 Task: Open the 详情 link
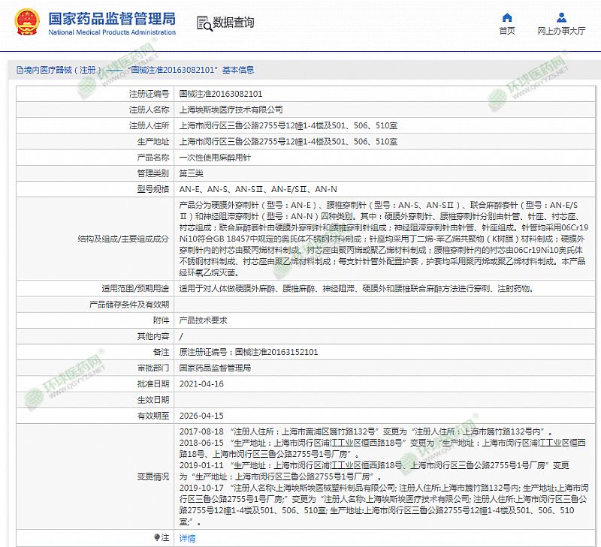tap(187, 538)
